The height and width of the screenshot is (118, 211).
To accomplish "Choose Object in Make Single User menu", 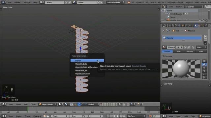I will [87, 61].
